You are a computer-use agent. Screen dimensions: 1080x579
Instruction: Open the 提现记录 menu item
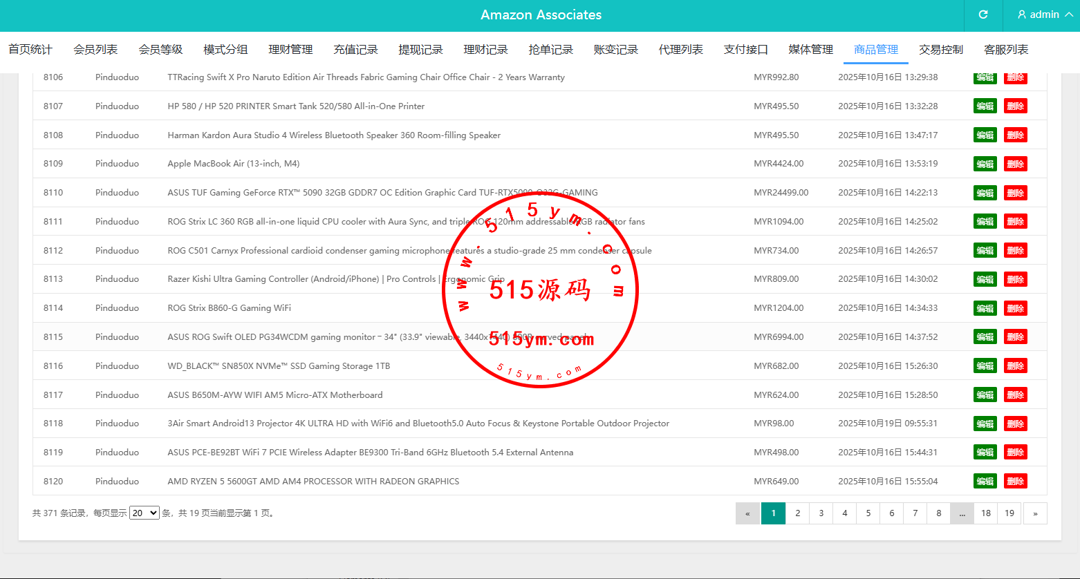(x=420, y=50)
